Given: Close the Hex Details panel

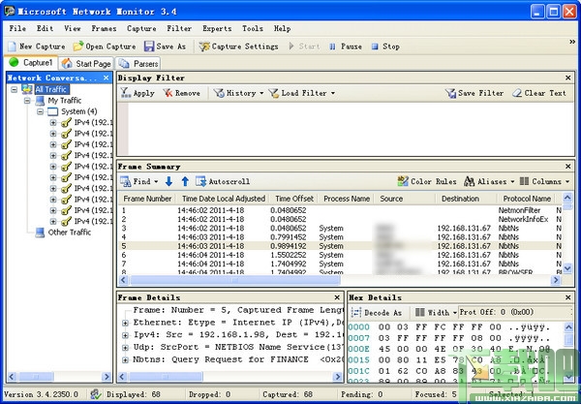Looking at the screenshot, I should tap(568, 297).
